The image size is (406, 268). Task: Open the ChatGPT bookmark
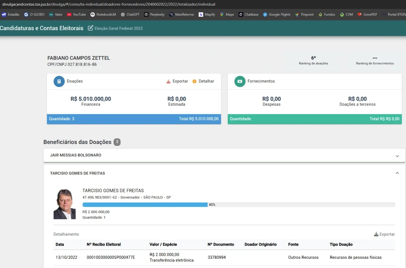130,15
